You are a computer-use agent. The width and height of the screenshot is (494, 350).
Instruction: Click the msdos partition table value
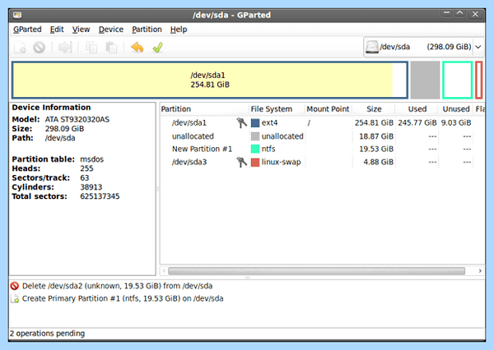point(91,159)
